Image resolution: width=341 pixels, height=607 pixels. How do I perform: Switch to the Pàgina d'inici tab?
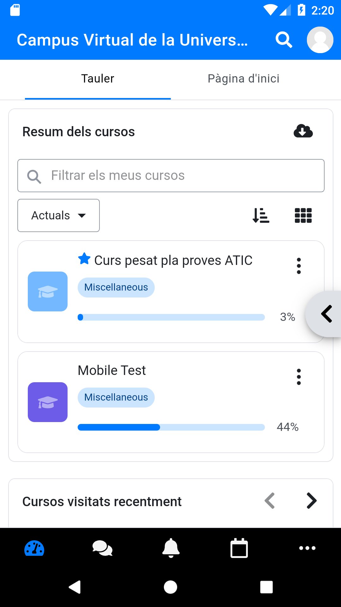point(243,78)
